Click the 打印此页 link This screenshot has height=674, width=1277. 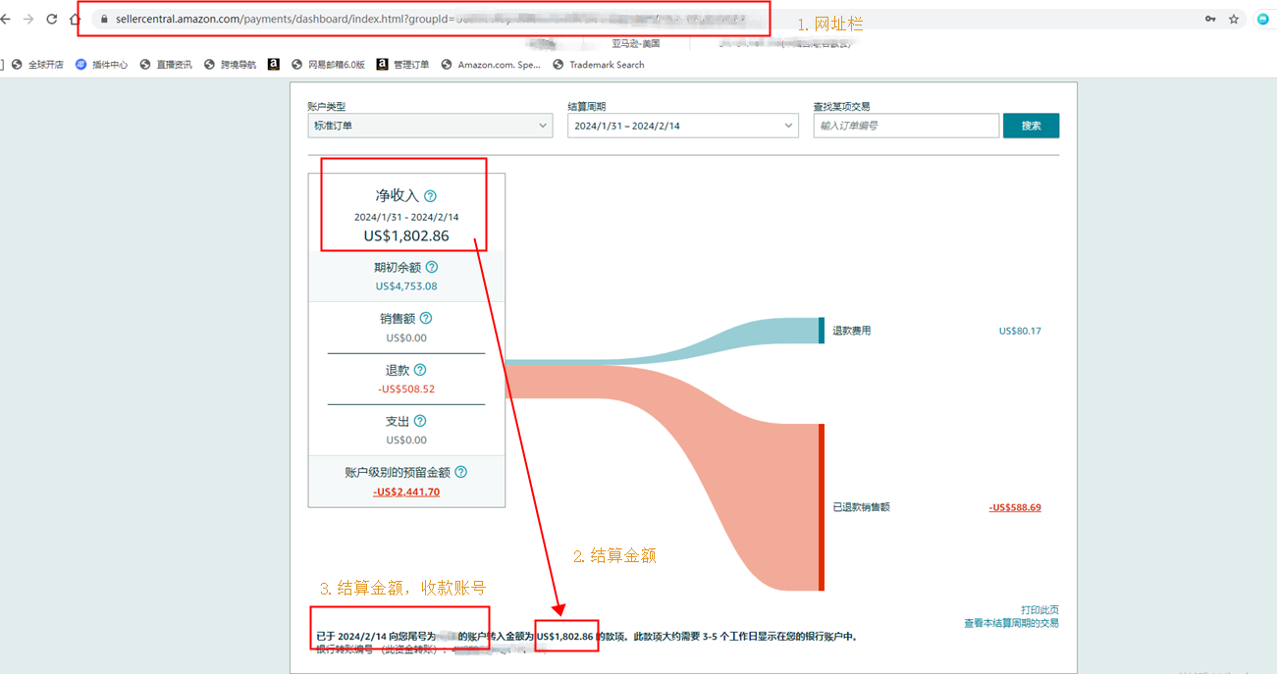point(1039,609)
